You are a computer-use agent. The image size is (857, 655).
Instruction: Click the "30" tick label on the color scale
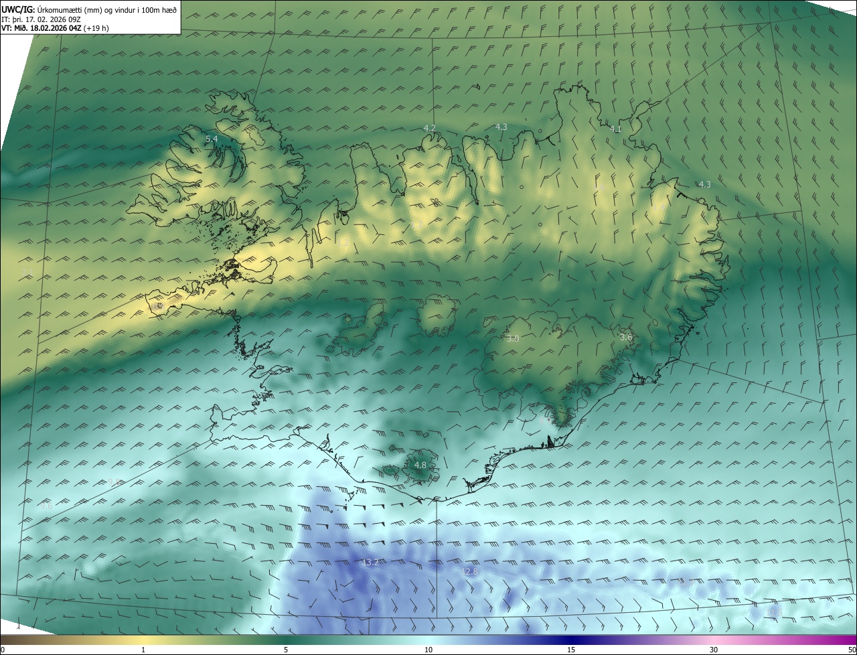pos(714,650)
